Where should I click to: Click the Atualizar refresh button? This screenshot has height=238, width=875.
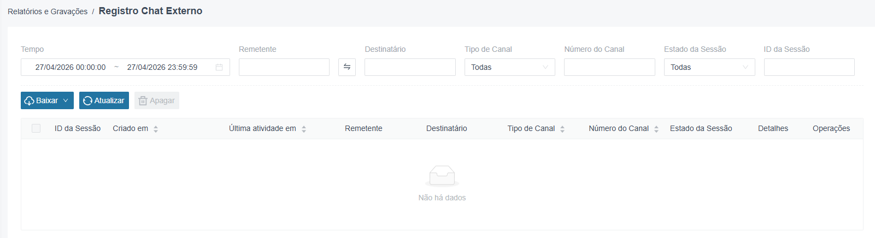pyautogui.click(x=104, y=100)
